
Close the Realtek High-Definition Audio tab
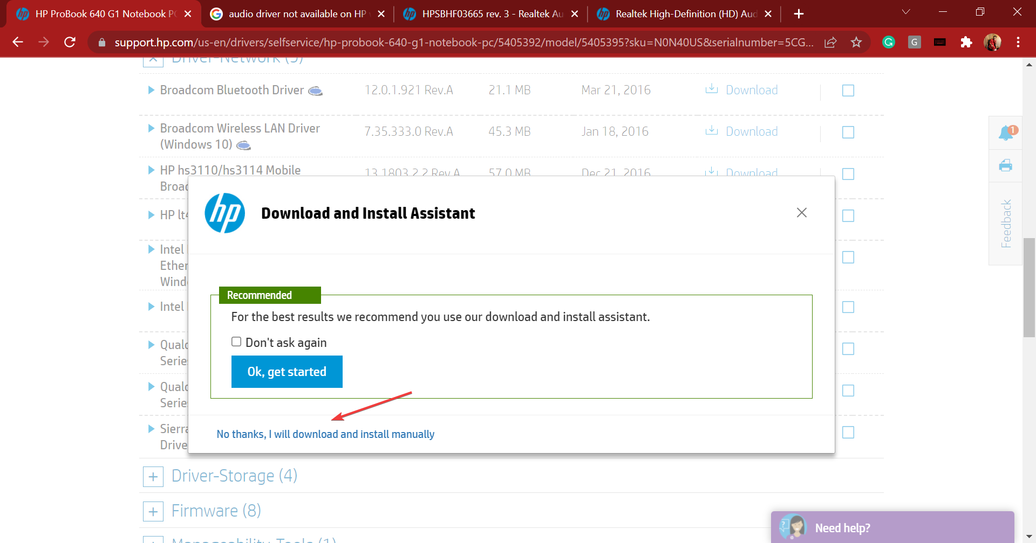pos(768,14)
